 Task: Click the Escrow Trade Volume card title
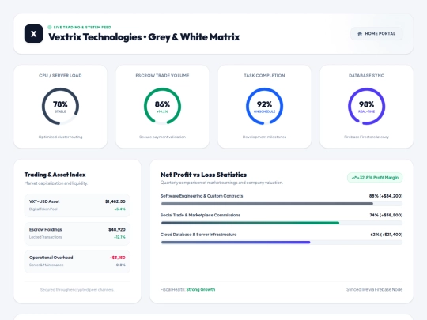pos(162,76)
